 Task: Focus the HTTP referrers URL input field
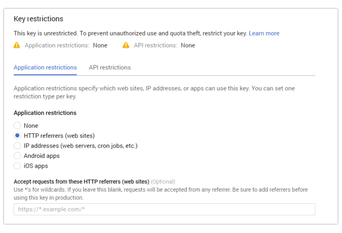click(x=164, y=209)
